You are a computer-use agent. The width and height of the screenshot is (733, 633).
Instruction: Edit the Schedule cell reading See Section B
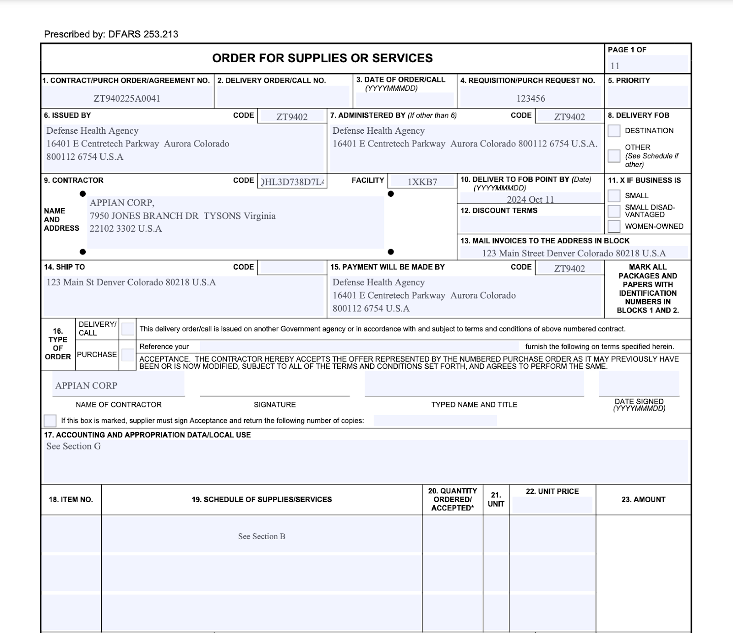(262, 534)
